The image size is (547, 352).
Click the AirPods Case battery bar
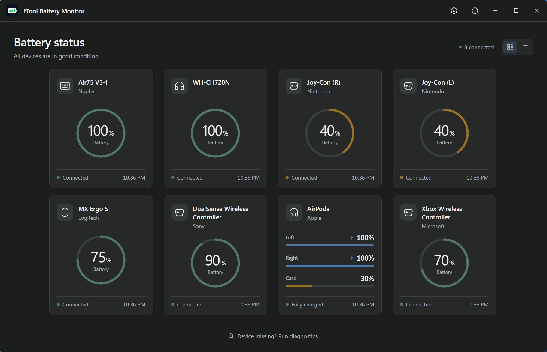pos(330,286)
